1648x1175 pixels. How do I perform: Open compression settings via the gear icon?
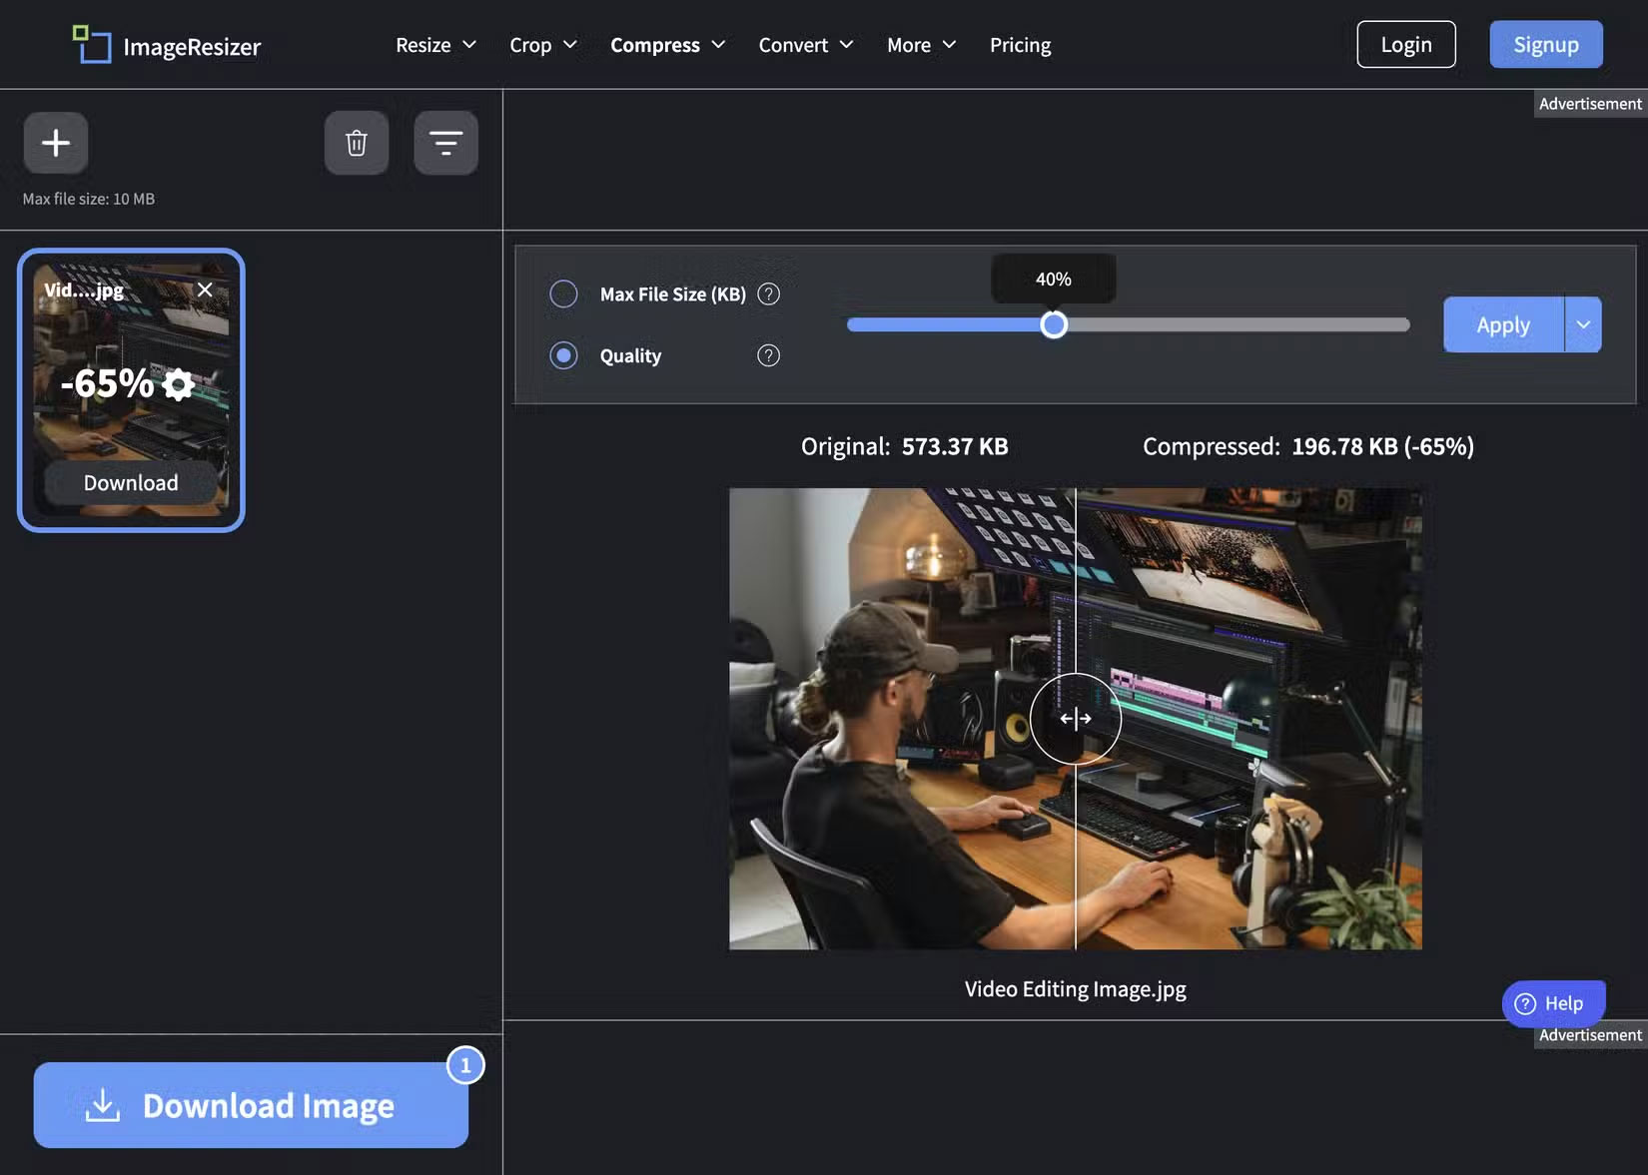(x=178, y=384)
